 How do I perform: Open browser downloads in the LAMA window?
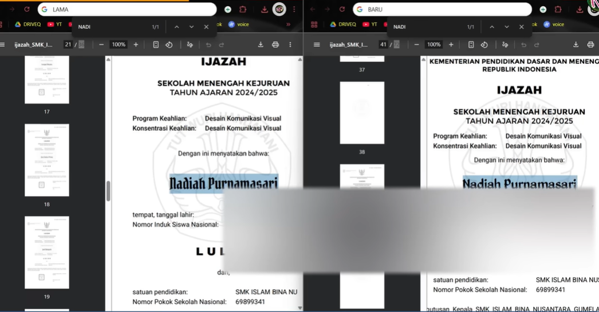point(265,10)
